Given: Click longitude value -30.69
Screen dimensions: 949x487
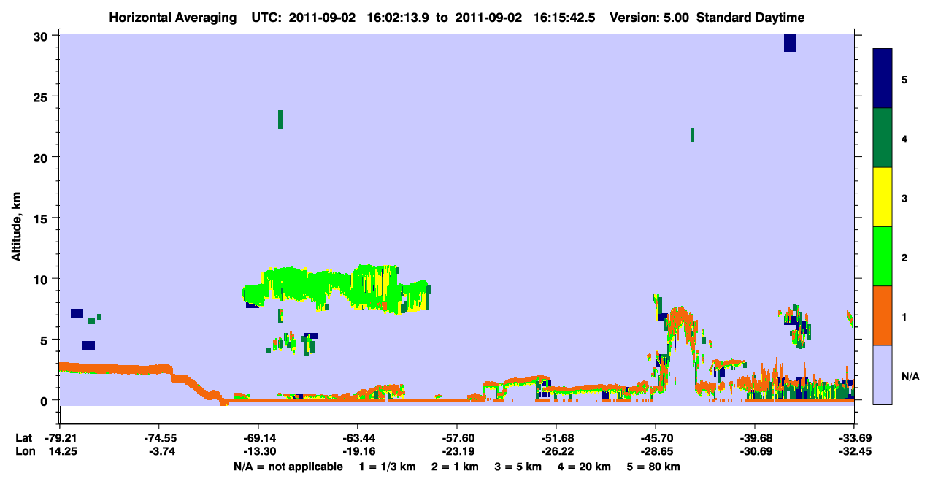Looking at the screenshot, I should point(755,451).
